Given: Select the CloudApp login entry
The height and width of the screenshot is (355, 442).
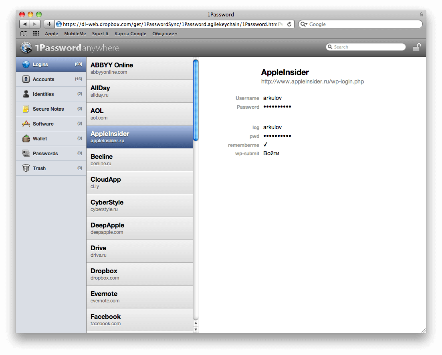Looking at the screenshot, I should pos(139,183).
